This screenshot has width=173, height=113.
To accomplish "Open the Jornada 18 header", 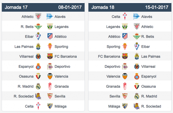I will click(x=130, y=7).
